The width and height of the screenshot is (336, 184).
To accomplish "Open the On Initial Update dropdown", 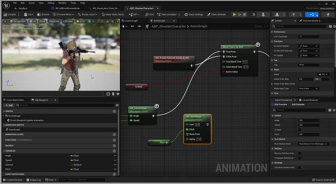I will tap(308, 46).
